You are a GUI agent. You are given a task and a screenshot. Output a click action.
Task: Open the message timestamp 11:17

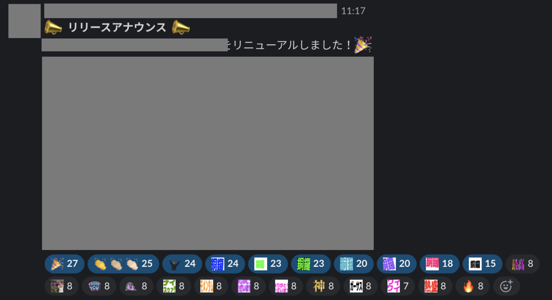coord(353,11)
